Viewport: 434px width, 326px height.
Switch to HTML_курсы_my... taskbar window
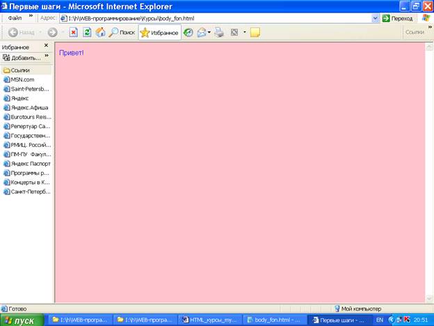pos(209,320)
